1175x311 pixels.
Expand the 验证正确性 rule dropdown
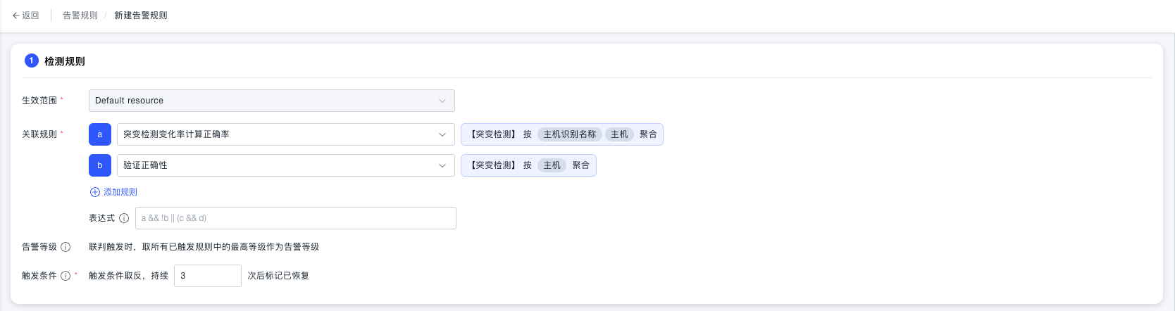(286, 165)
